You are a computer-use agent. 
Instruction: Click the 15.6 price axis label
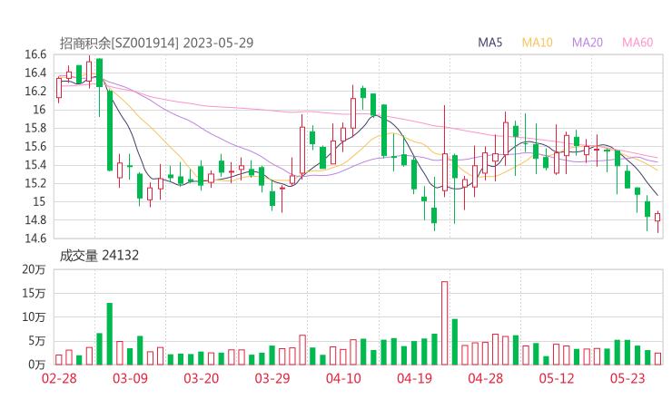pos(35,146)
